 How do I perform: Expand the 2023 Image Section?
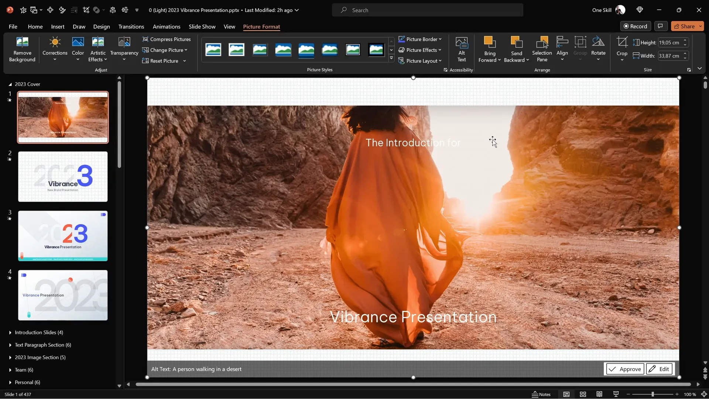[x=10, y=358]
